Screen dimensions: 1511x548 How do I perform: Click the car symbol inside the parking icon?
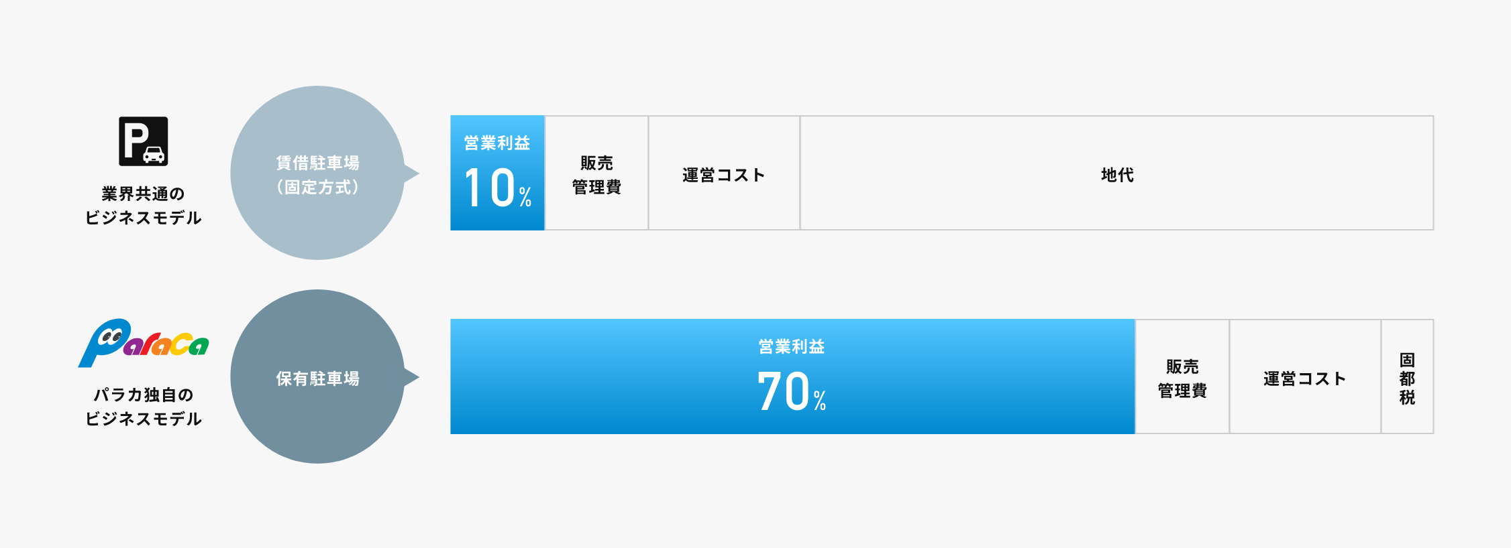pos(154,155)
